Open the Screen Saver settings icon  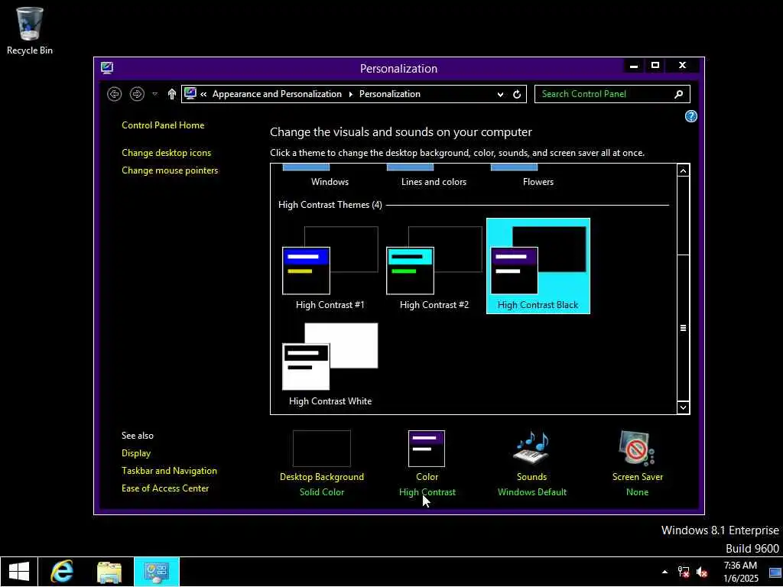coord(637,448)
